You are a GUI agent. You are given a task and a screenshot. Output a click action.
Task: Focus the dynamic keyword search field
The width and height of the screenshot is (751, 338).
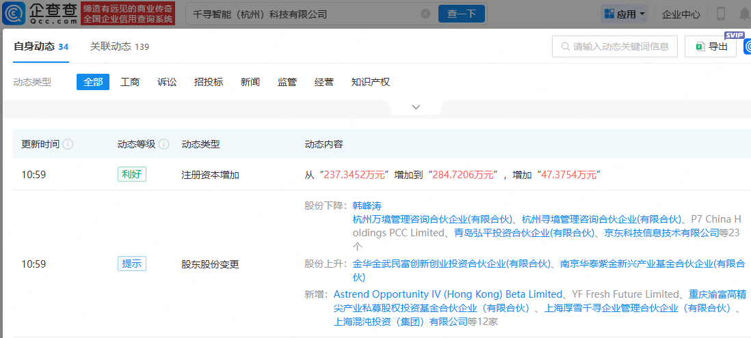pyautogui.click(x=614, y=46)
